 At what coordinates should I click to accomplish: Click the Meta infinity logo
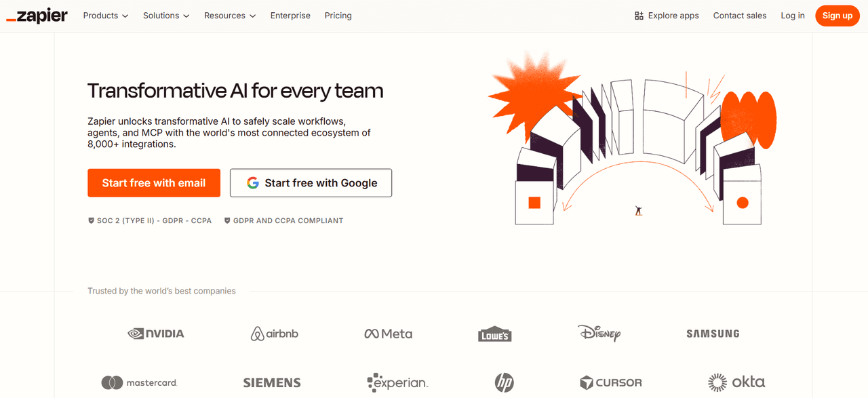371,333
